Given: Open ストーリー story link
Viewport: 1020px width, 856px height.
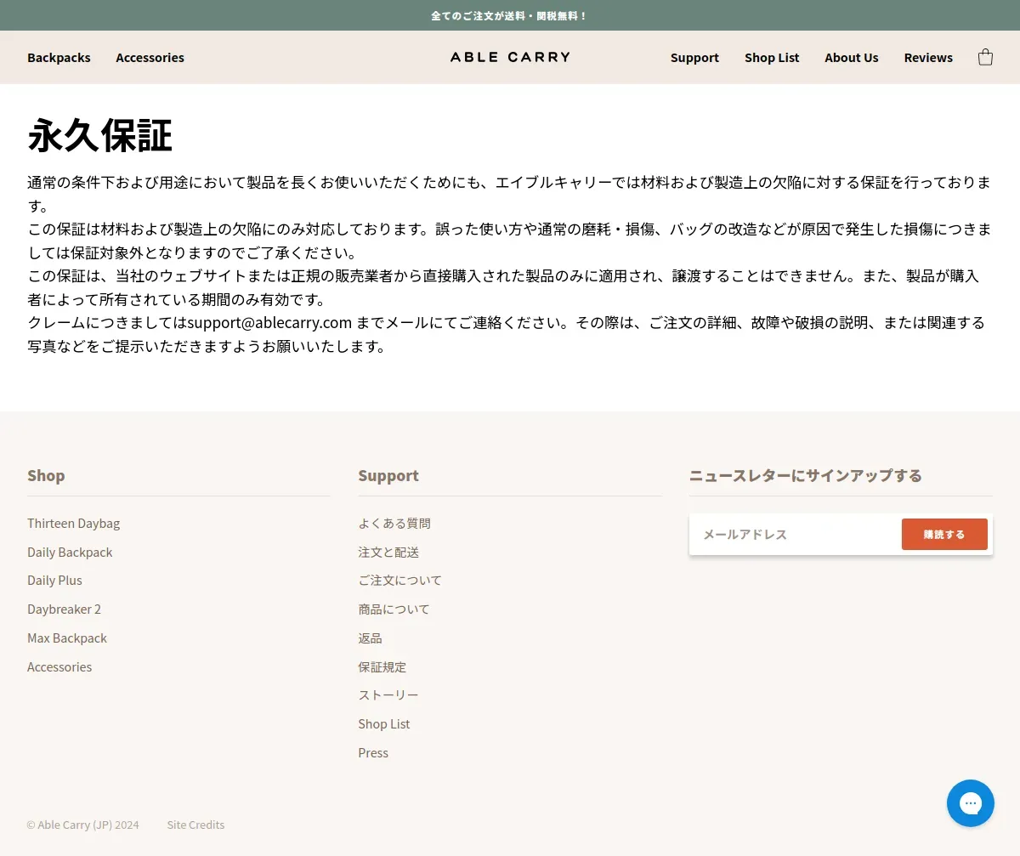Looking at the screenshot, I should pos(388,695).
